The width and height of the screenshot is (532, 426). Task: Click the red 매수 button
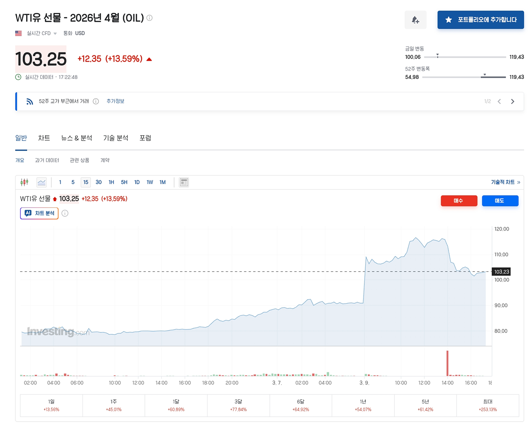point(459,201)
